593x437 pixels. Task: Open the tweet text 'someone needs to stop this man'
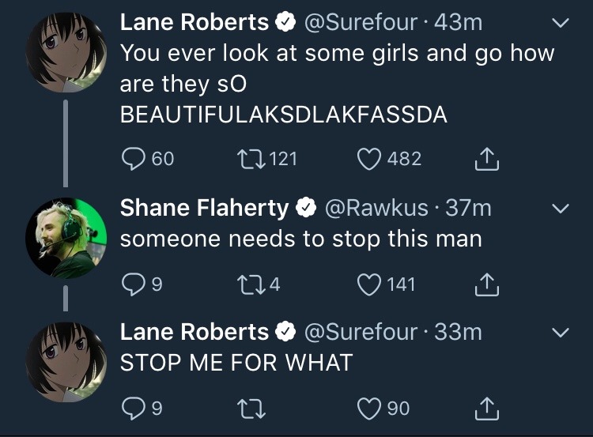click(300, 238)
